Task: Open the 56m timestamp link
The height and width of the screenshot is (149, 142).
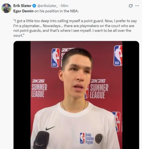Action: pos(64,6)
